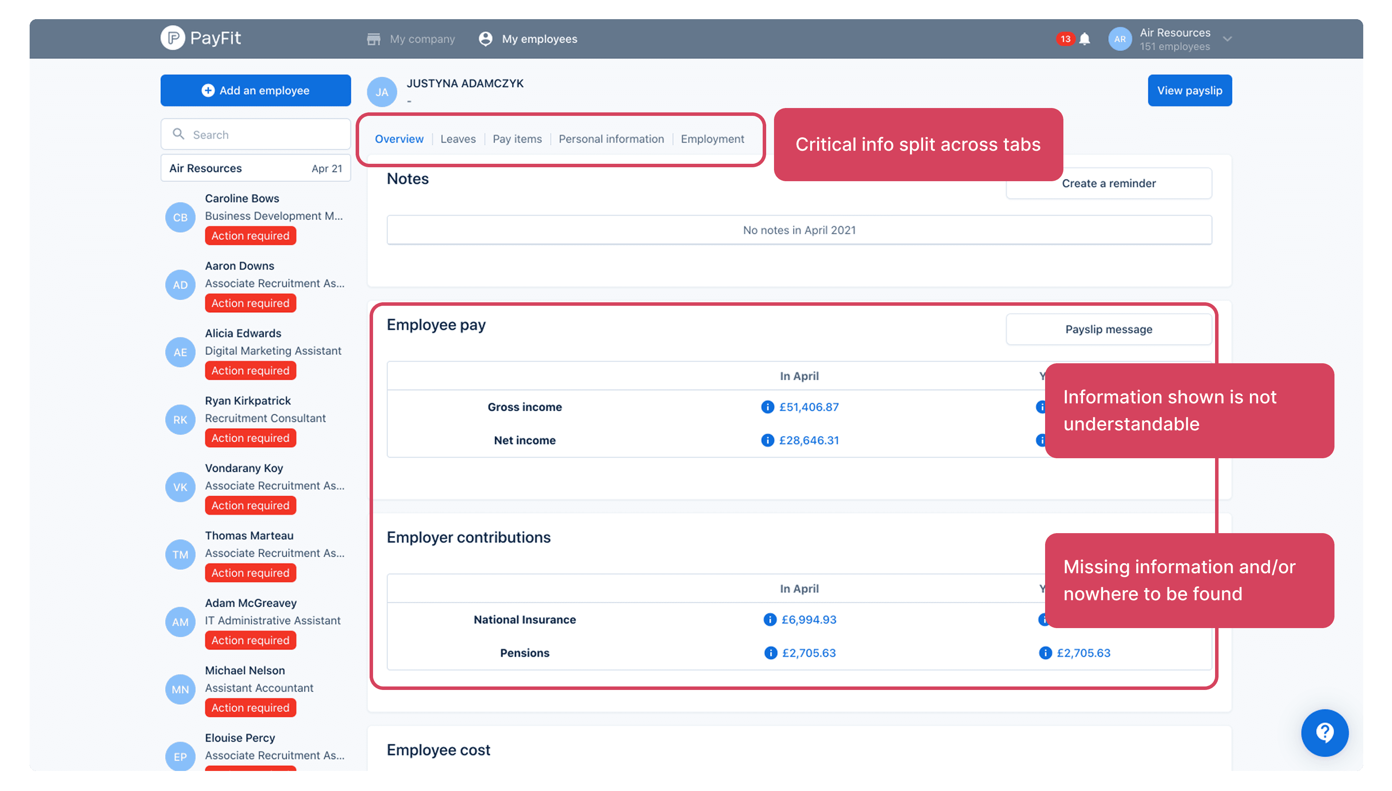Open the Air Resources Apr 21 period selector
The width and height of the screenshot is (1392, 791).
[x=255, y=169]
